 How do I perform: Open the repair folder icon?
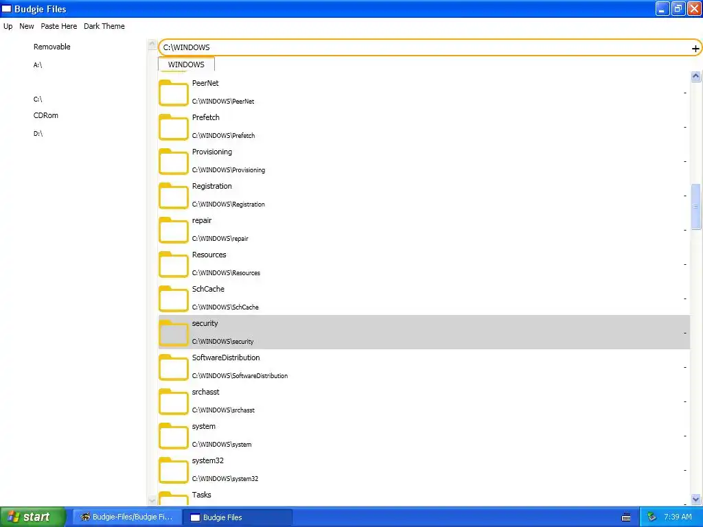pos(173,230)
